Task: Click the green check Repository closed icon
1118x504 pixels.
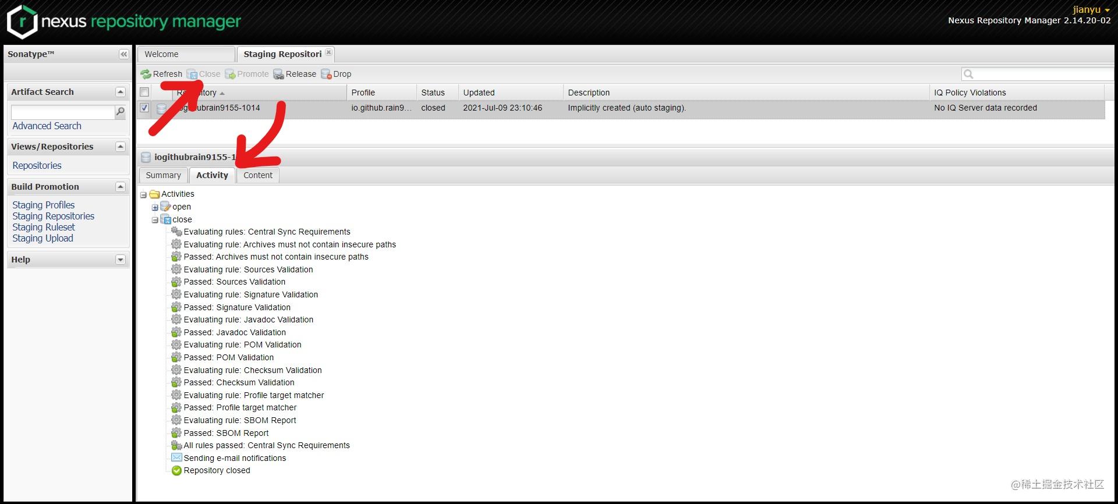Action: point(176,470)
